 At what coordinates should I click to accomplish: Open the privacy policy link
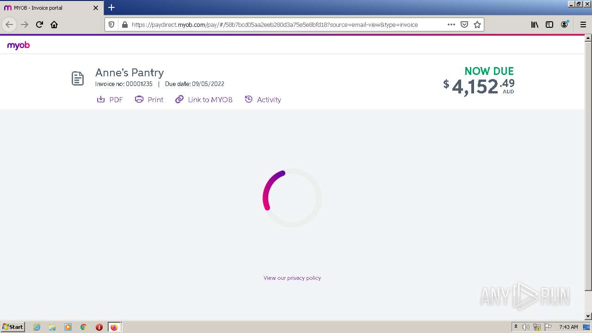click(x=292, y=278)
